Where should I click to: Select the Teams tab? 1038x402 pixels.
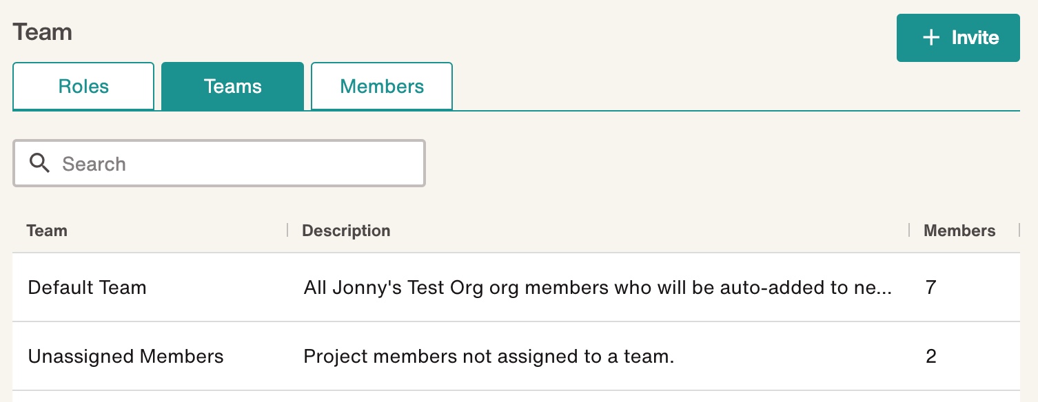(x=232, y=86)
